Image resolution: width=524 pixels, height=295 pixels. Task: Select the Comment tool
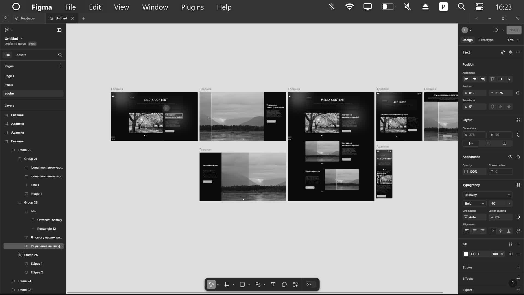tap(284, 284)
